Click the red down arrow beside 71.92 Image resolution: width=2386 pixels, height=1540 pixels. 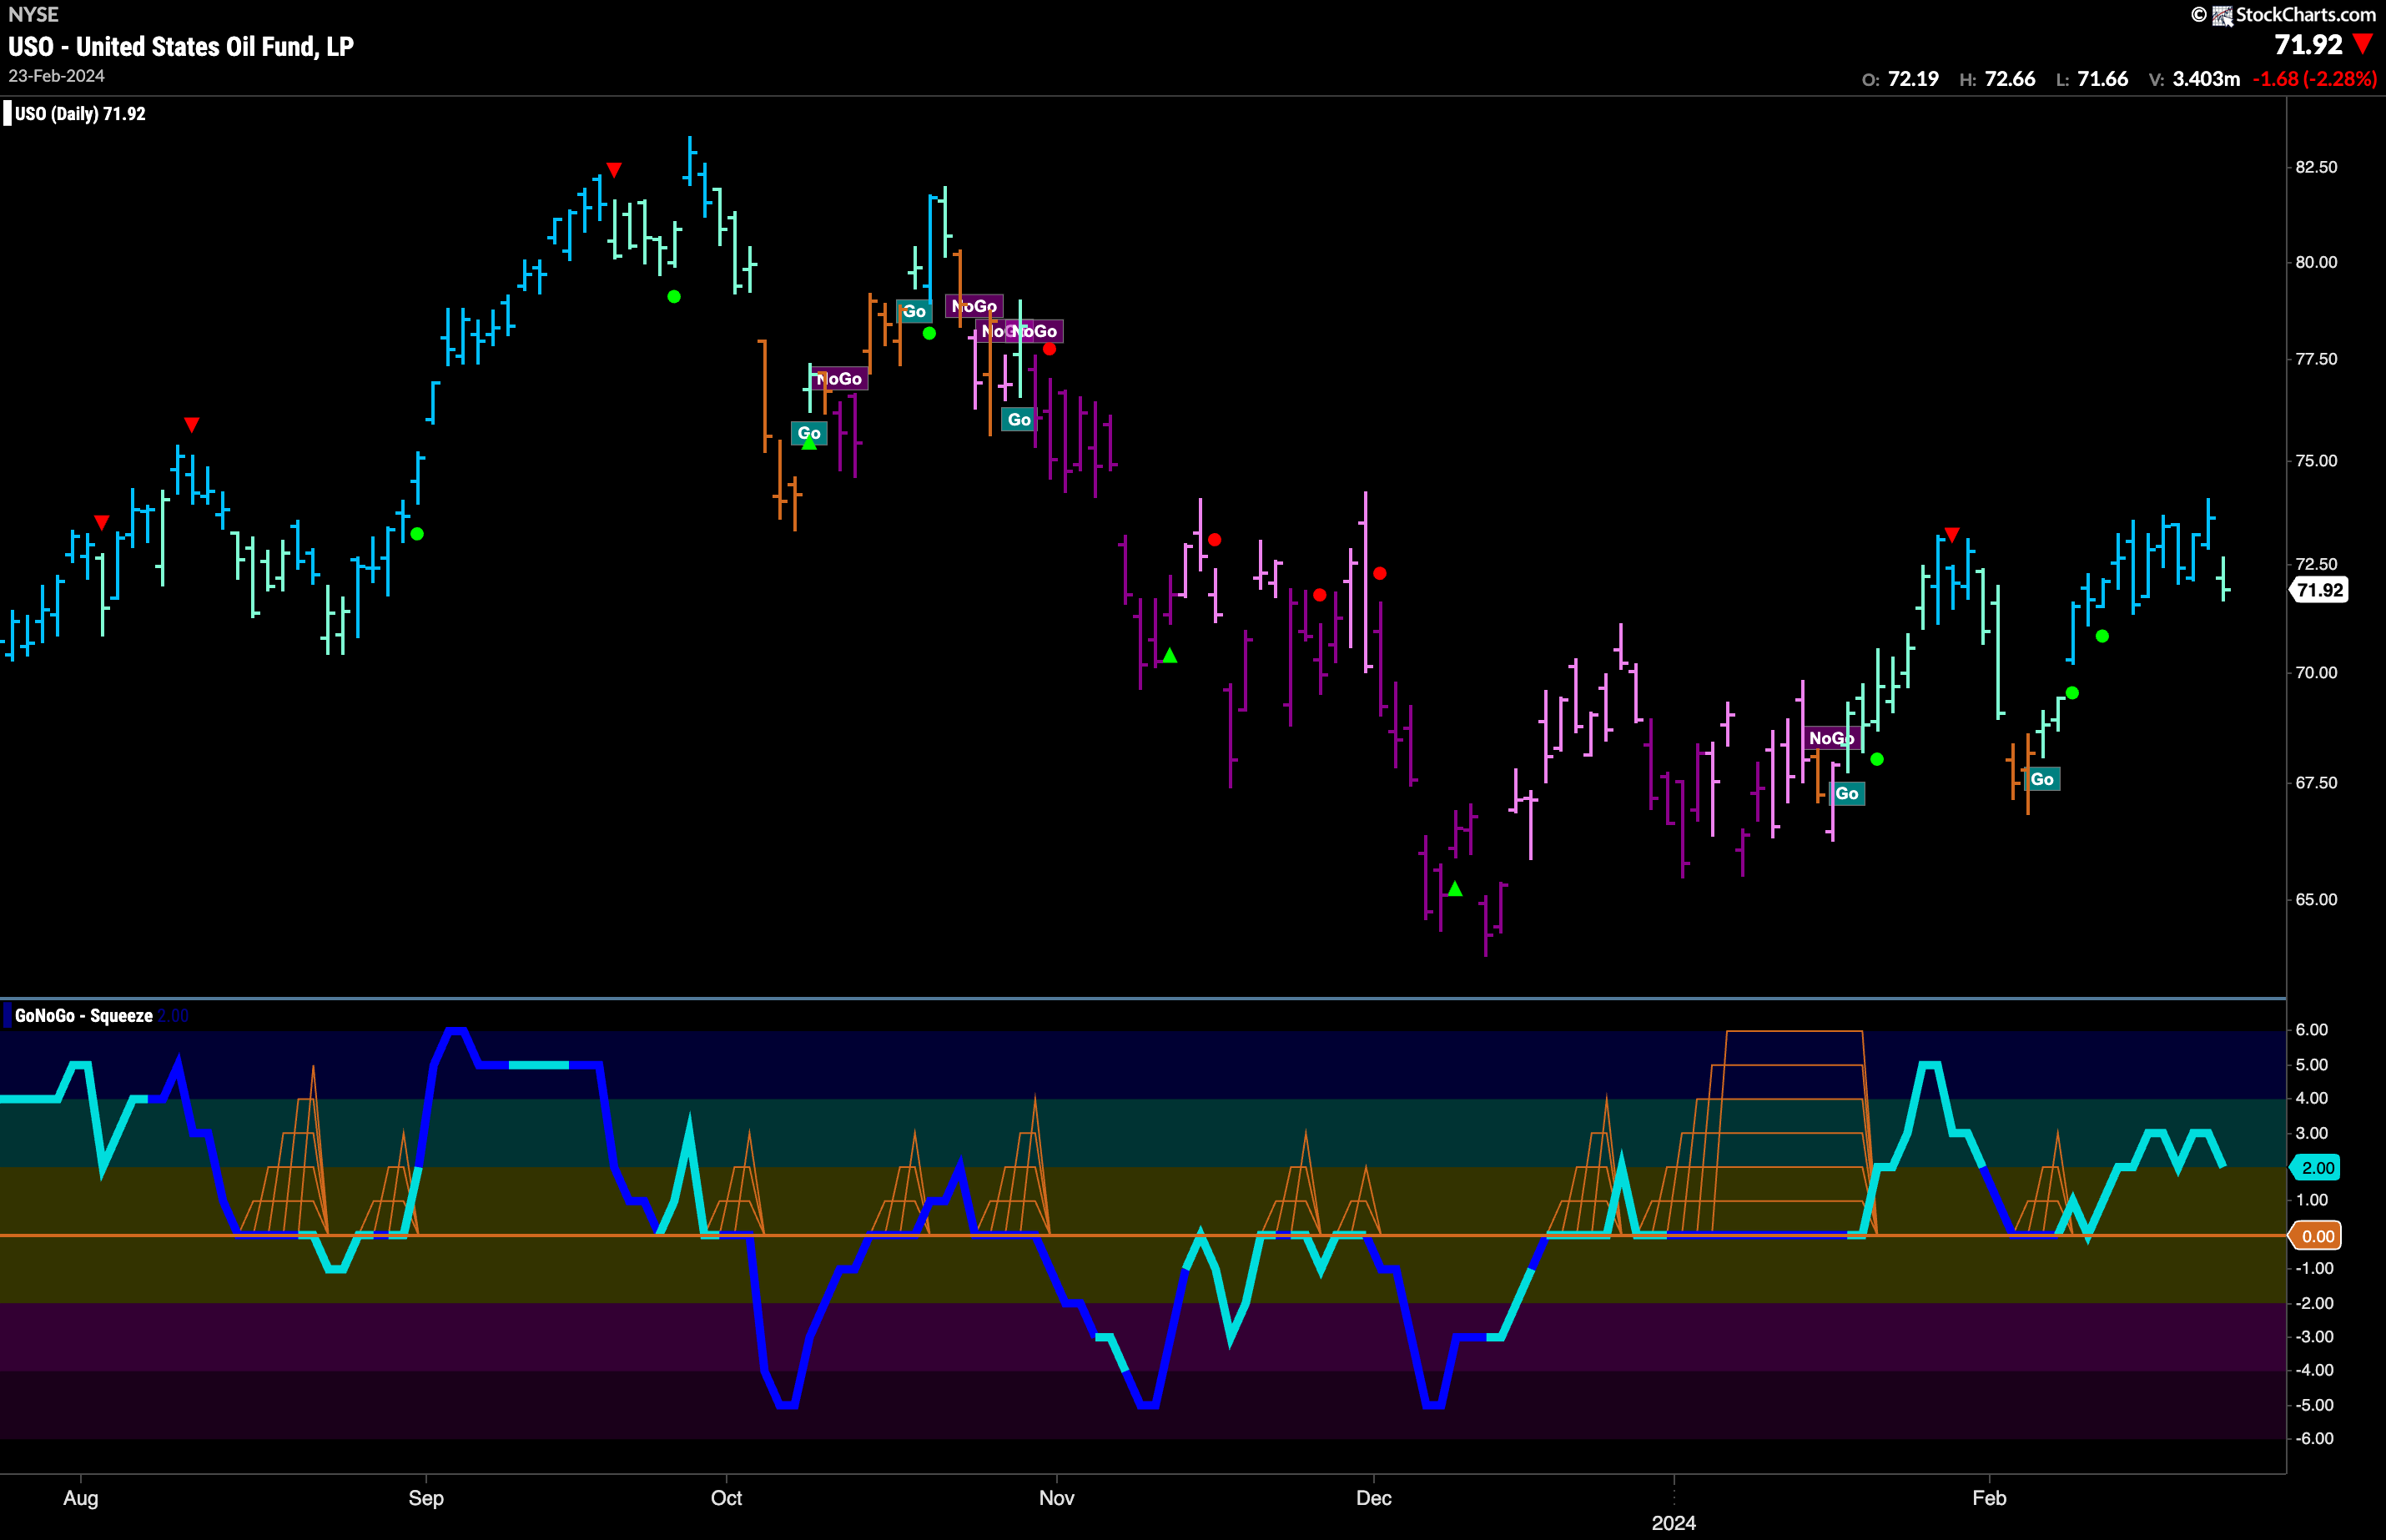click(x=2363, y=44)
